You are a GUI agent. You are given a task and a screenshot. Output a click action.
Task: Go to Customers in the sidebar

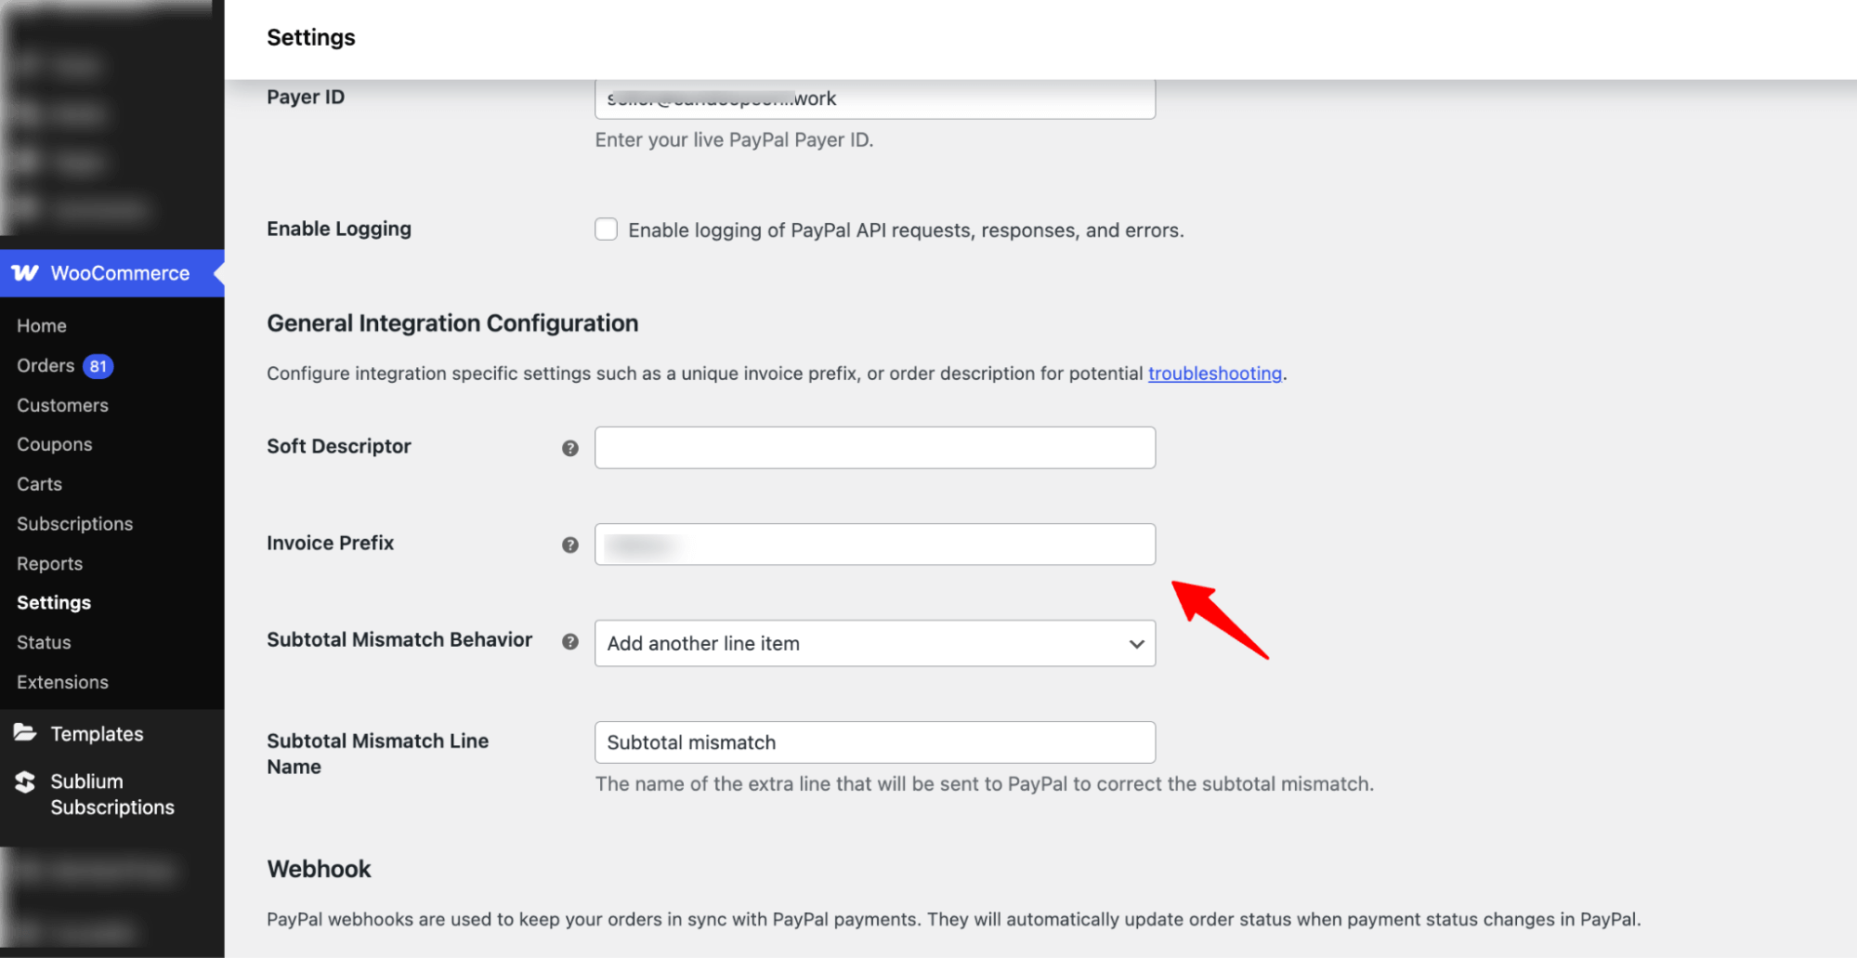[62, 405]
